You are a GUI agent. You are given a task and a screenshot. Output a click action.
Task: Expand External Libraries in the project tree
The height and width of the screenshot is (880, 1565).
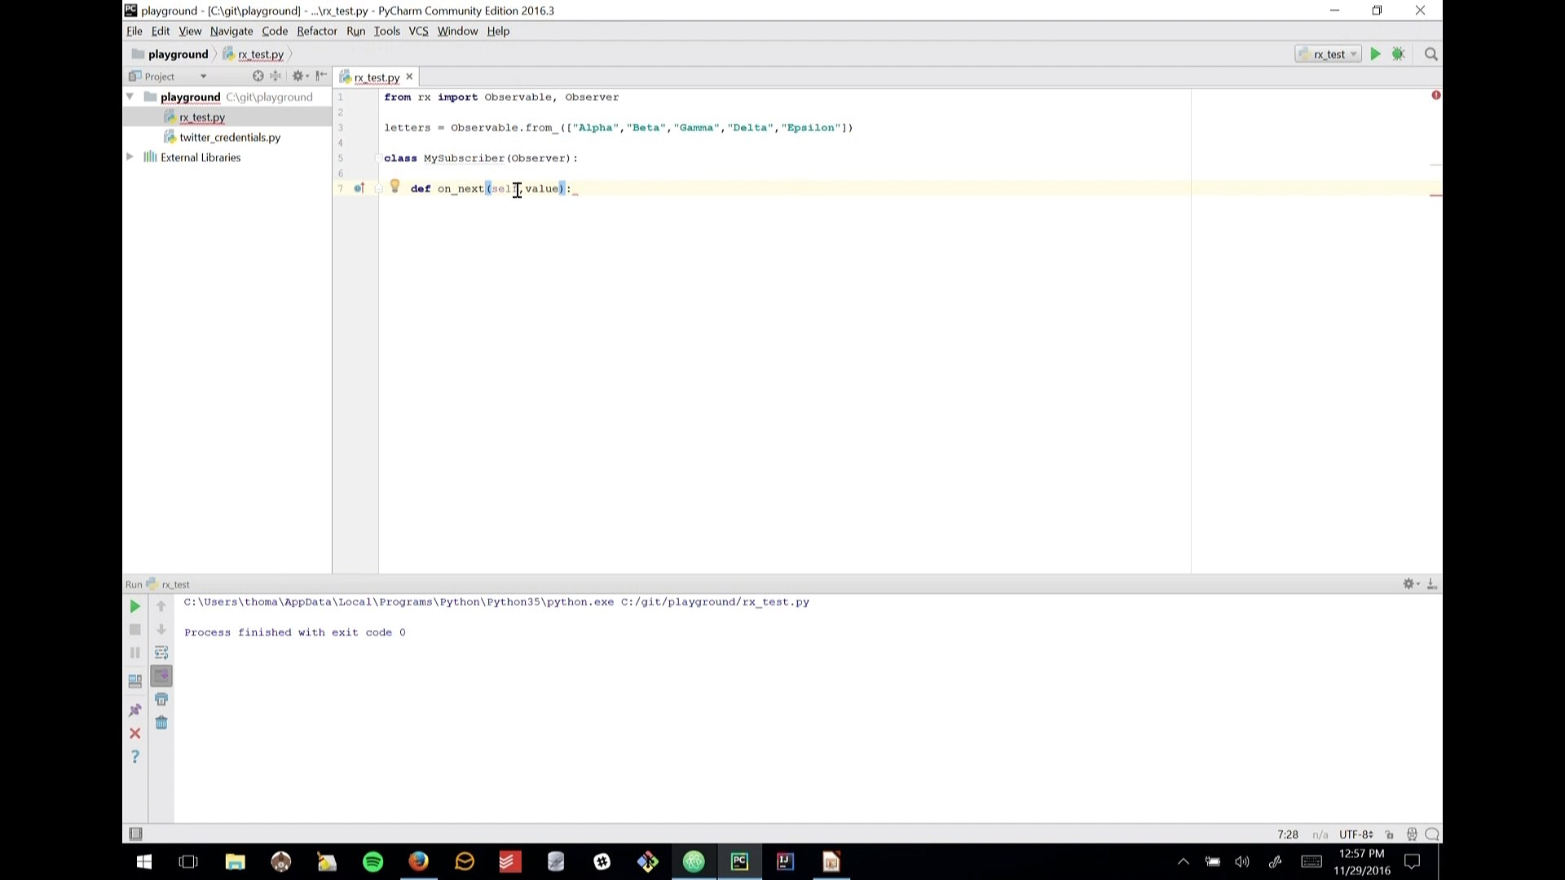click(x=130, y=156)
